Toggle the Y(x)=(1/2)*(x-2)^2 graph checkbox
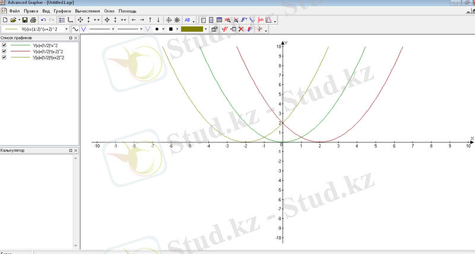The width and height of the screenshot is (475, 254). pos(5,52)
